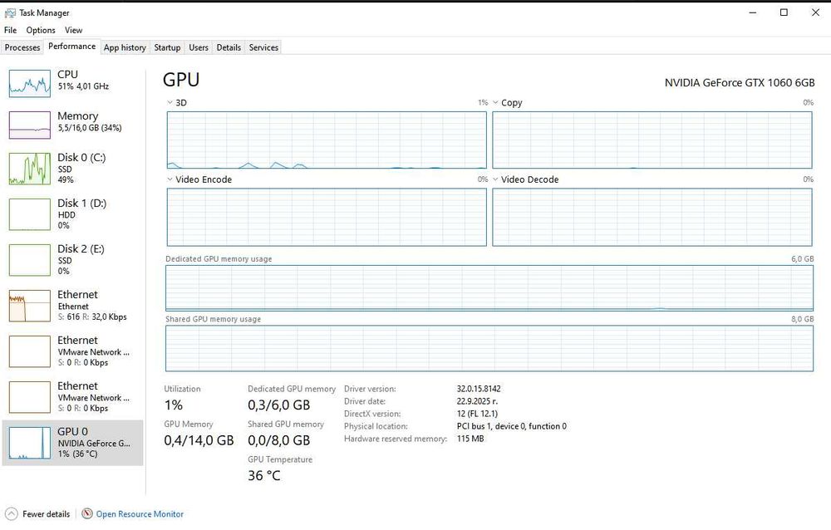
Task: Click the 115 MB hardware reserved value
Action: (470, 439)
